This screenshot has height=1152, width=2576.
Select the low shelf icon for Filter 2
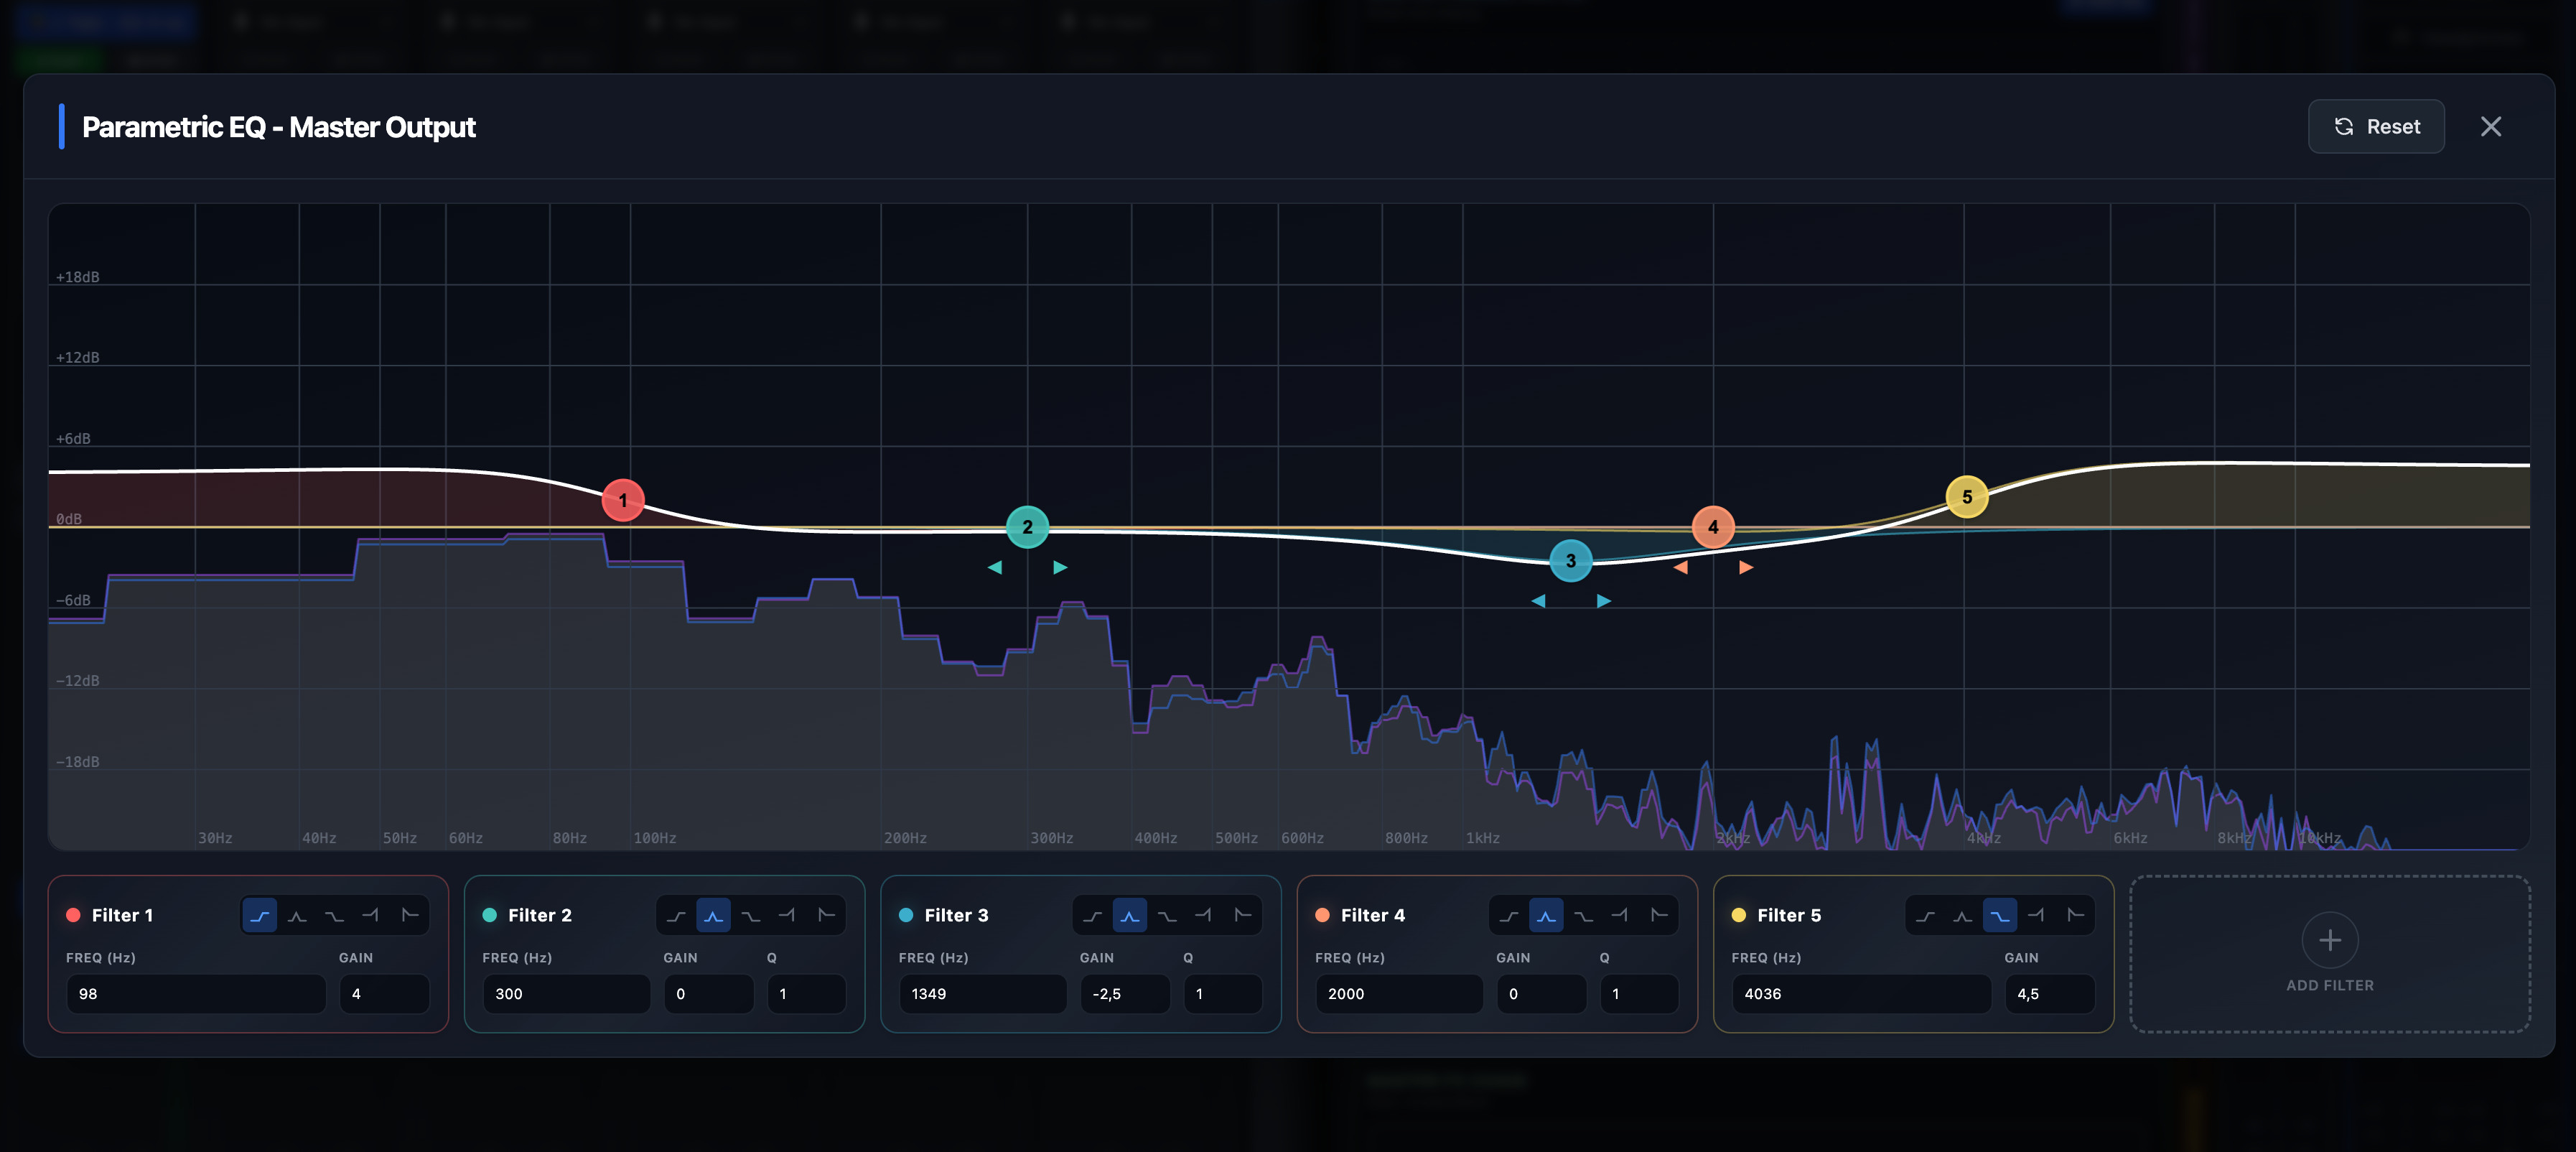[x=676, y=915]
